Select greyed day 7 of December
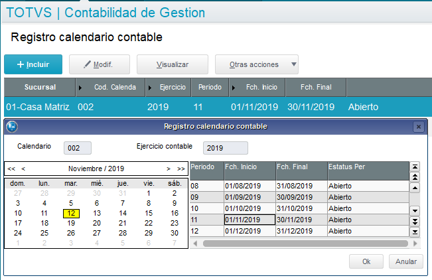Viewport: 432px width, 280px height. pos(175,243)
